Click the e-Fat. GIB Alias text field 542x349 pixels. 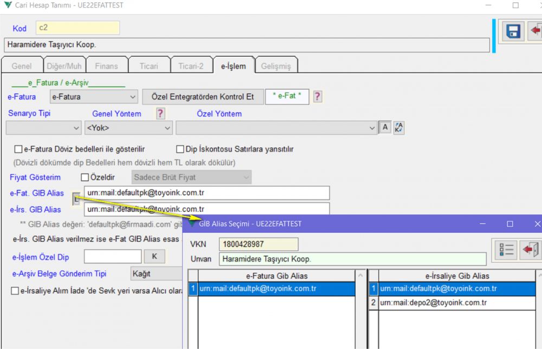pos(207,193)
